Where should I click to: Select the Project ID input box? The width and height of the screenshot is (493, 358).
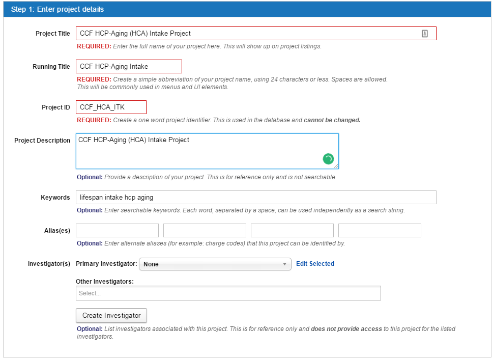click(111, 107)
